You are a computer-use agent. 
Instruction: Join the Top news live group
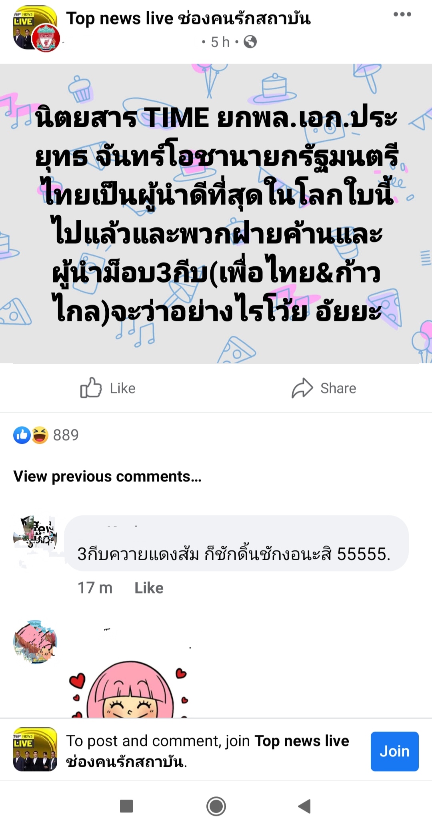click(x=394, y=751)
